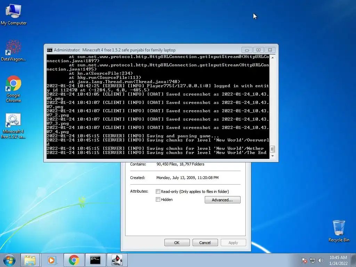Image resolution: width=356 pixels, height=267 pixels.
Task: Open the Windows Start menu orb
Action: 9,260
